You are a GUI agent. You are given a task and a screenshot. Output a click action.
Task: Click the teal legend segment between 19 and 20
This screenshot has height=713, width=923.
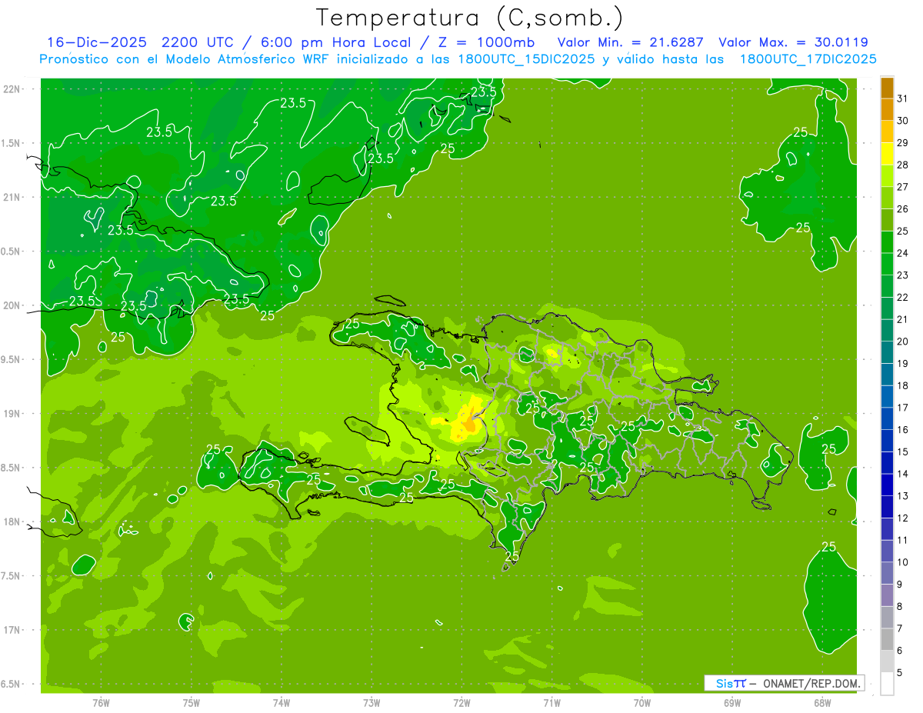[887, 353]
